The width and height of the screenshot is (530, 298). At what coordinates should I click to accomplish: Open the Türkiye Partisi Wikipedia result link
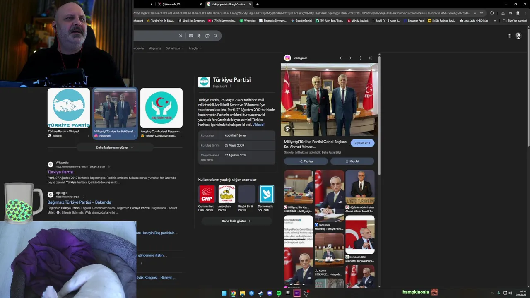[x=60, y=172]
